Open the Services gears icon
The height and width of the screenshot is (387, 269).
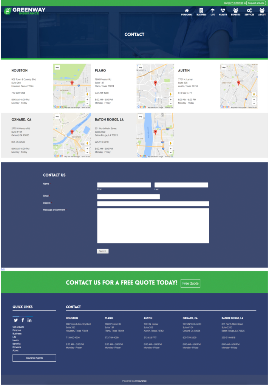(x=249, y=11)
